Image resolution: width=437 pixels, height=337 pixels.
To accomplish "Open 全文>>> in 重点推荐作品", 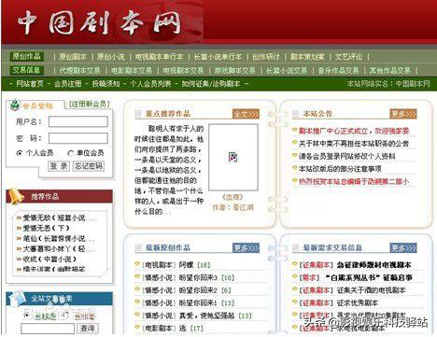I will click(x=246, y=114).
